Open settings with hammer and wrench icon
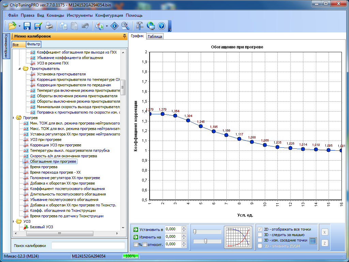The height and width of the screenshot is (262, 349). coord(140,26)
